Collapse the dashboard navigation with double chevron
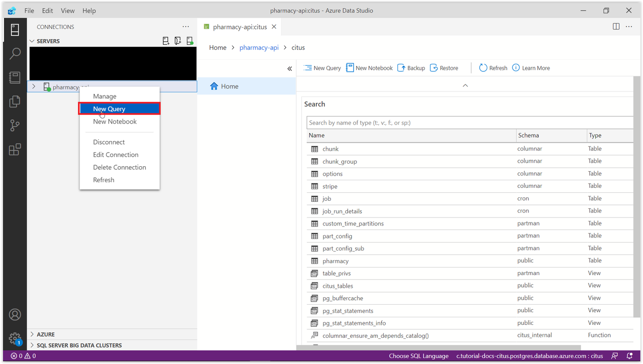643x364 pixels. click(x=289, y=68)
